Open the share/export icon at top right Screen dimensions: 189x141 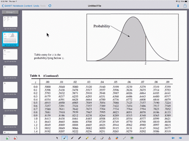coord(185,5)
